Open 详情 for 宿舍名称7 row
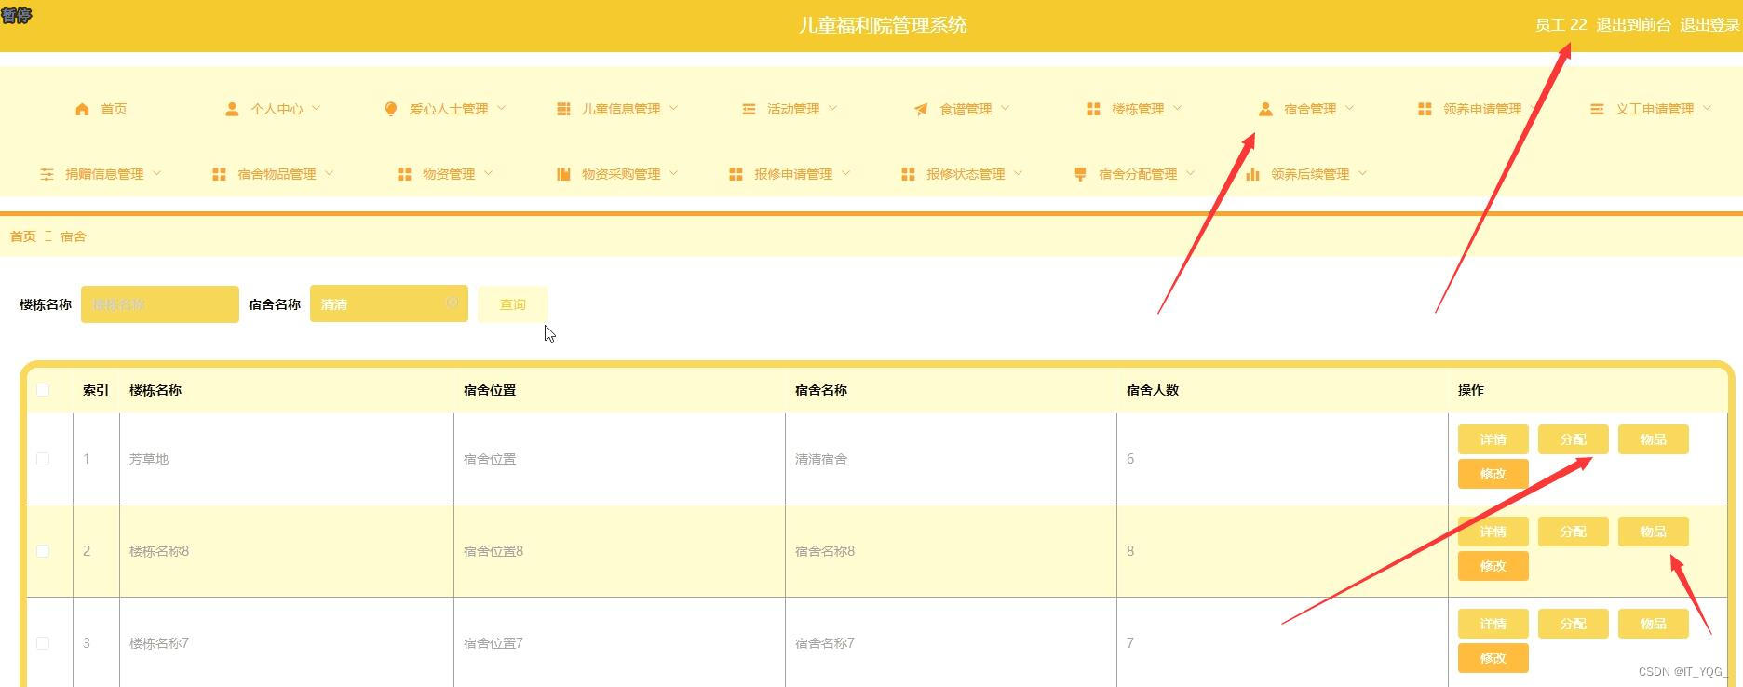Image resolution: width=1743 pixels, height=687 pixels. coord(1493,624)
